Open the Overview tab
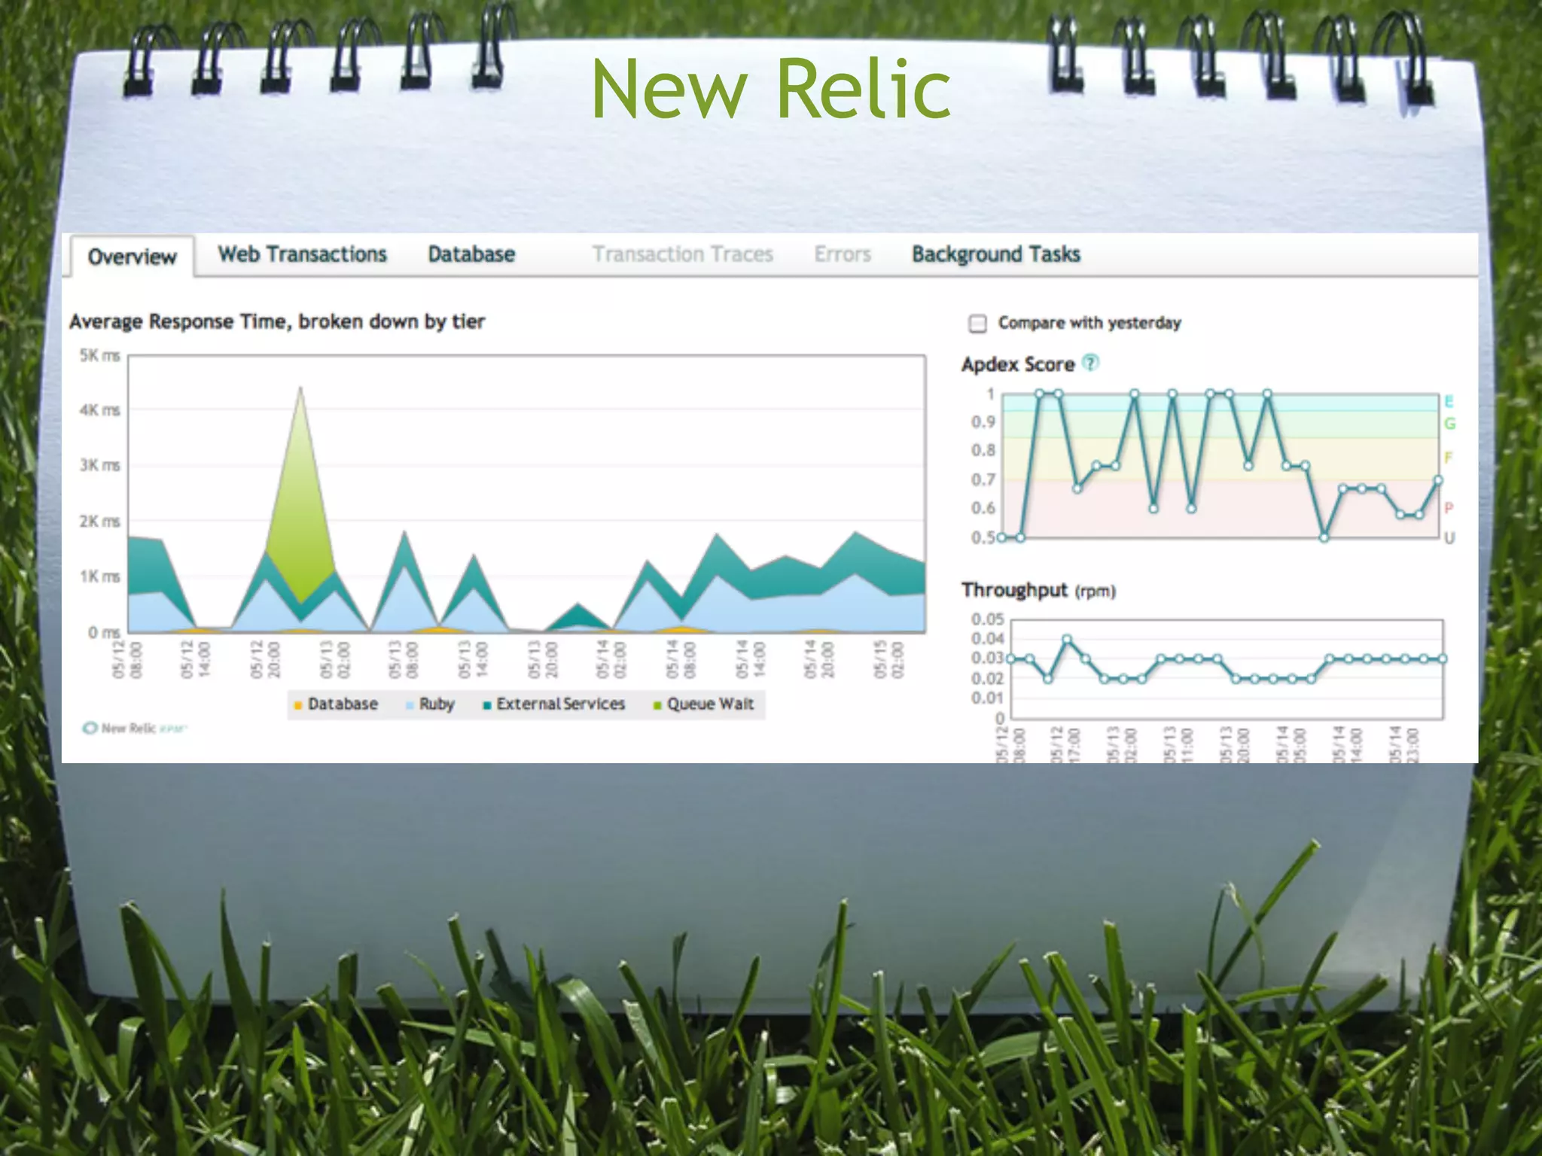The image size is (1542, 1156). click(132, 257)
